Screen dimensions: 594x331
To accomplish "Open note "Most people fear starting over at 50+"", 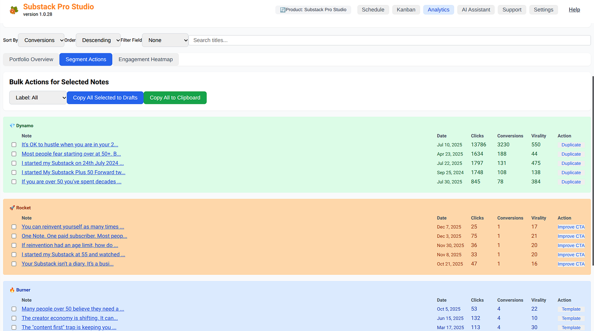I will click(x=71, y=154).
